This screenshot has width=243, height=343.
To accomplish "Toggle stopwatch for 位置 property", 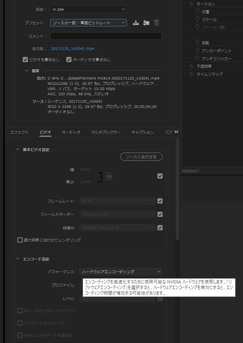I will click(x=197, y=12).
